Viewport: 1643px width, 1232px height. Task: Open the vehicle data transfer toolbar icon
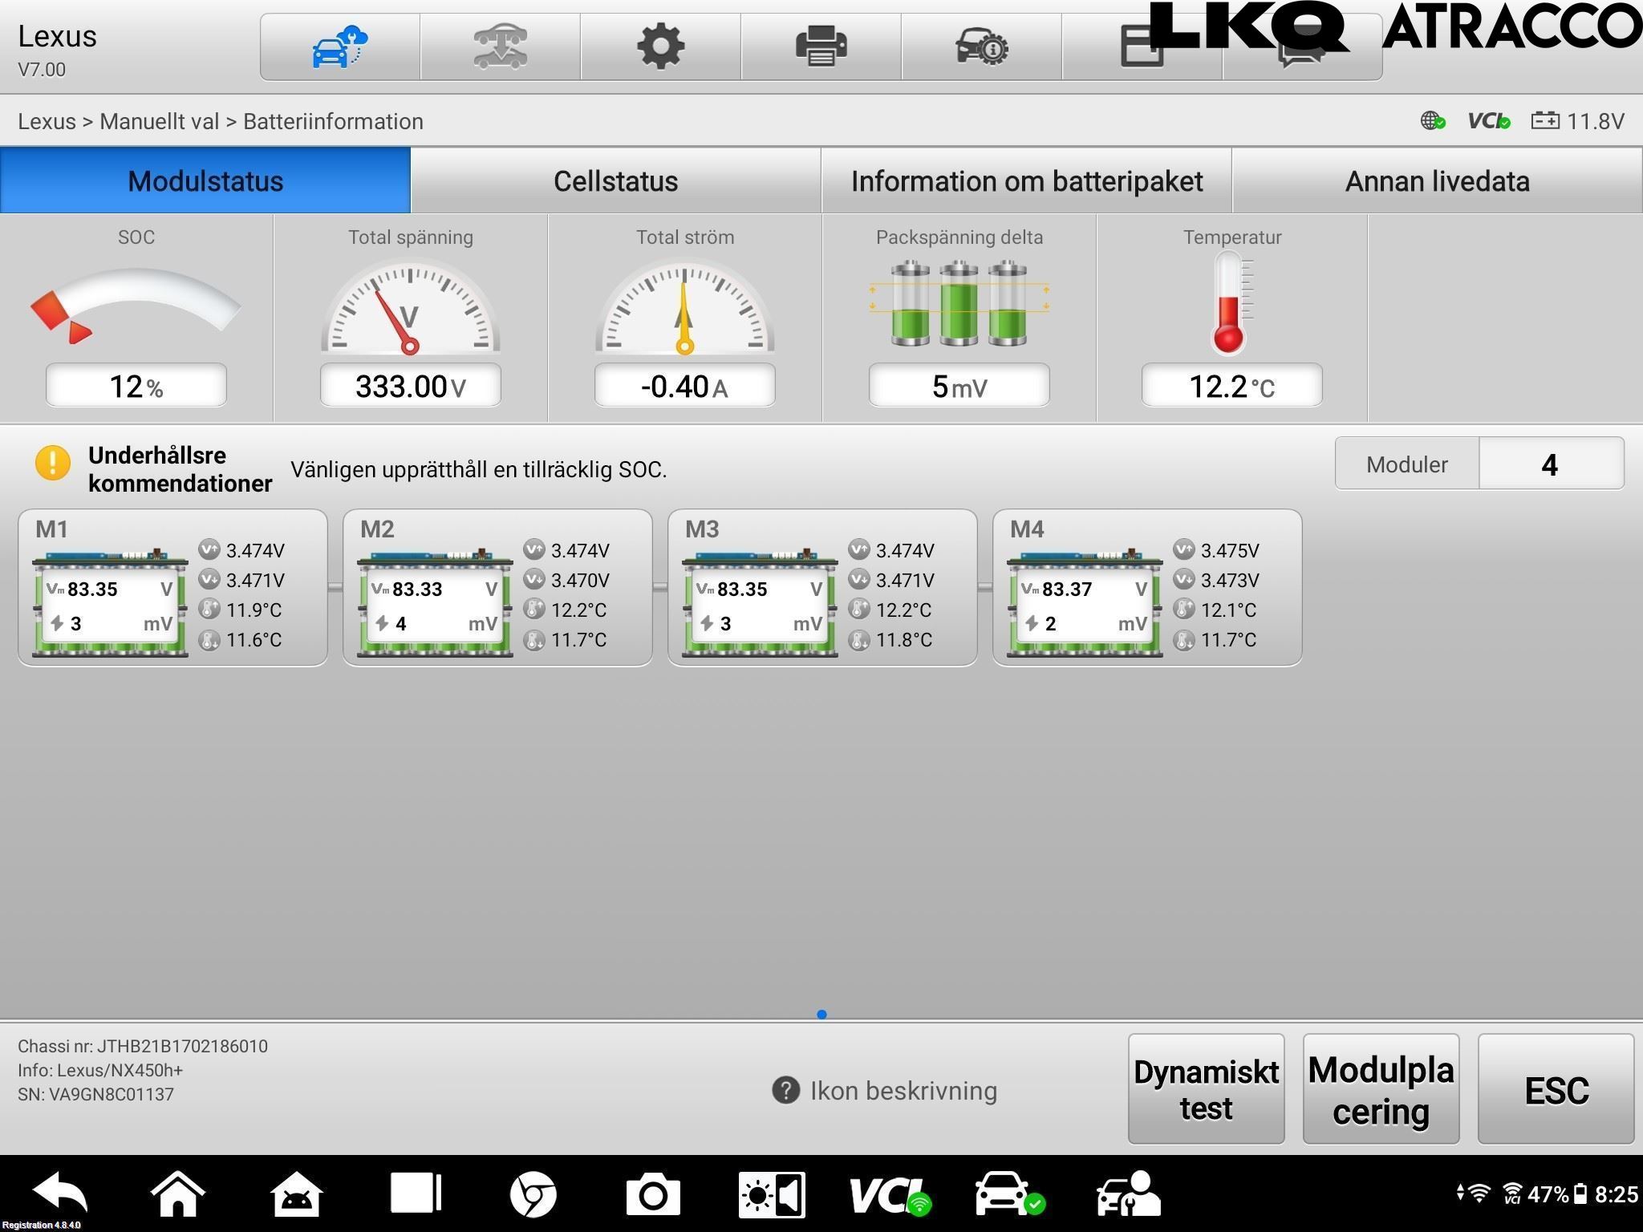(x=501, y=47)
